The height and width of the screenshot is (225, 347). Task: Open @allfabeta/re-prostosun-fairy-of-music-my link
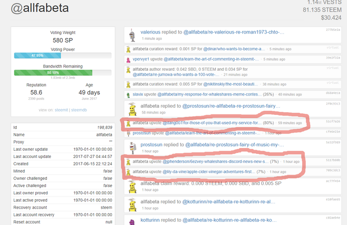click(234, 145)
